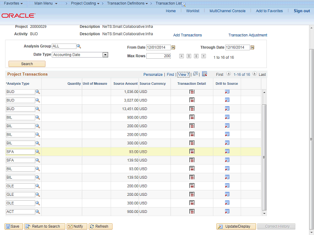This screenshot has height=235, width=314.
Task: Click the Add Transactions link
Action: tap(187, 35)
